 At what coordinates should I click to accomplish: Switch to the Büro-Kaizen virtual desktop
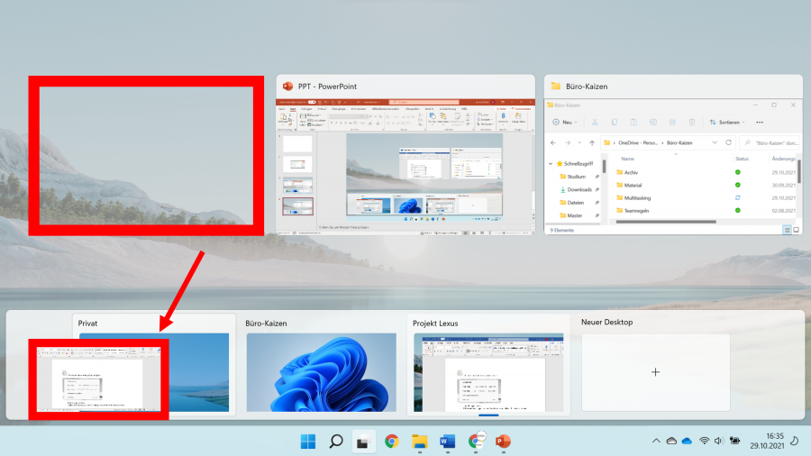[321, 364]
